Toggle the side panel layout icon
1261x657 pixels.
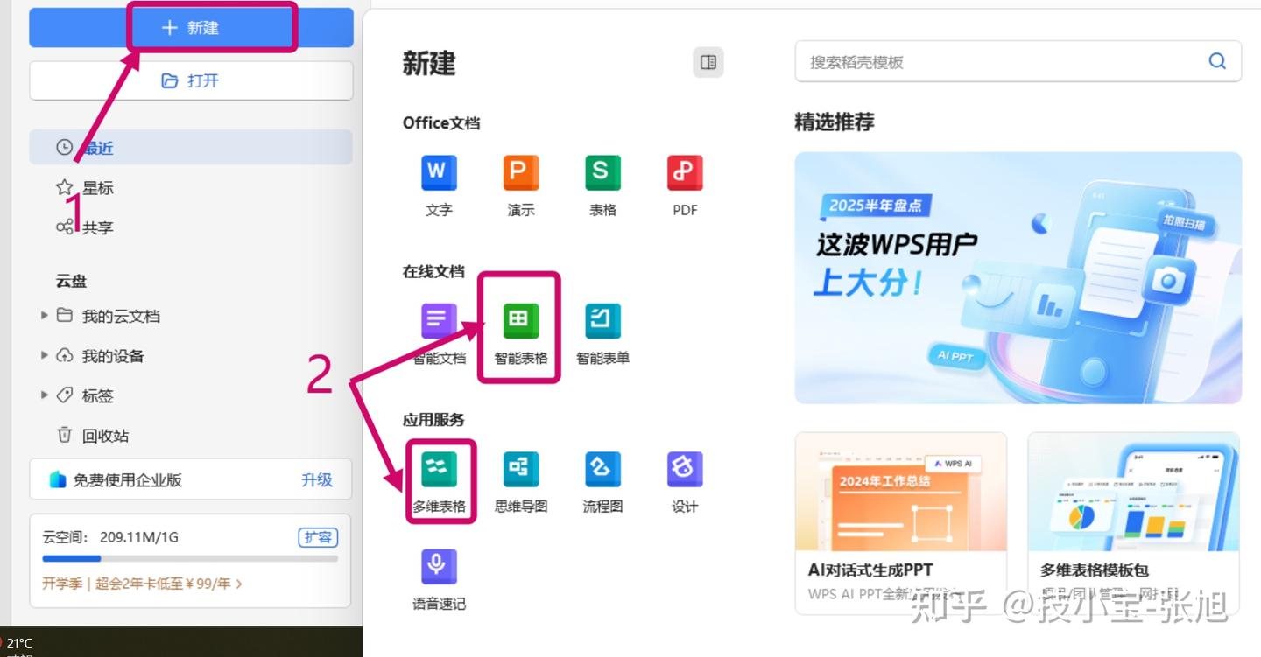708,62
